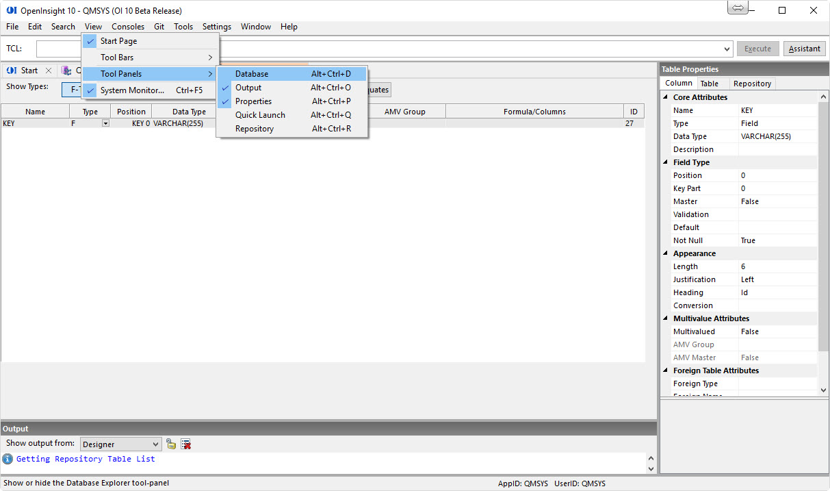The height and width of the screenshot is (491, 830).
Task: Click the Justification value Left
Action: [x=778, y=279]
